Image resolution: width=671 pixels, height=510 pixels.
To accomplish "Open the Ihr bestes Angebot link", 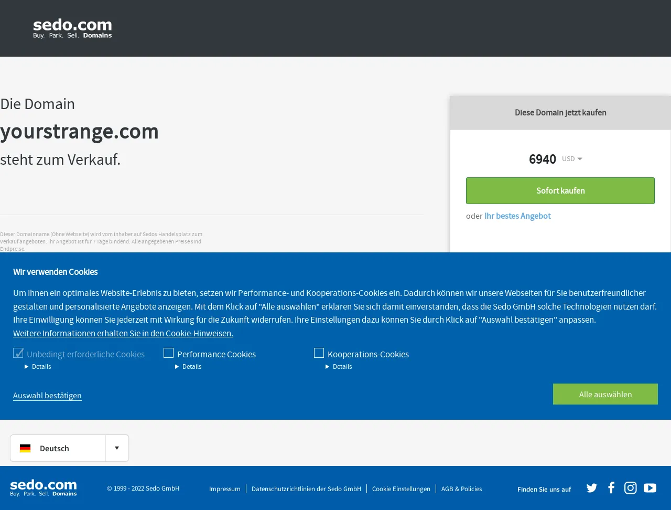I will pos(517,216).
